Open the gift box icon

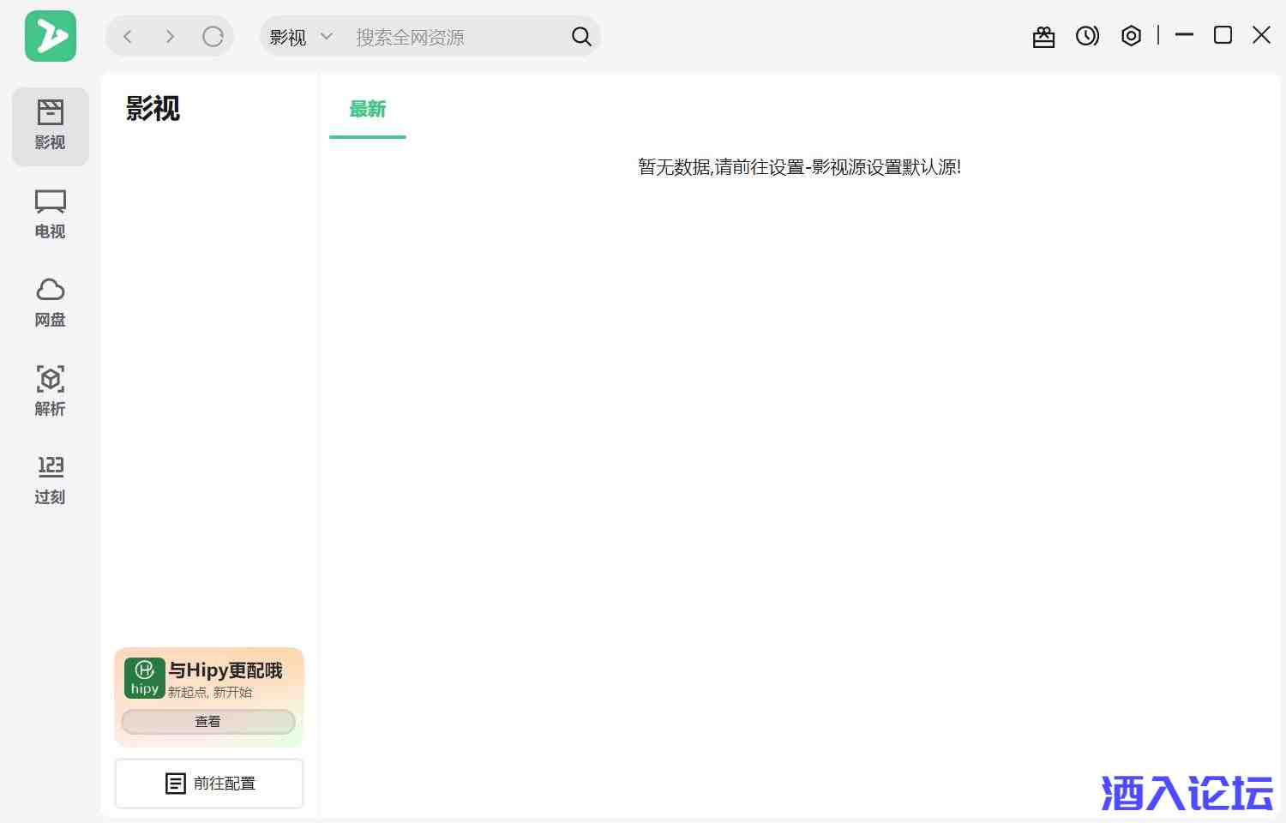(x=1043, y=36)
